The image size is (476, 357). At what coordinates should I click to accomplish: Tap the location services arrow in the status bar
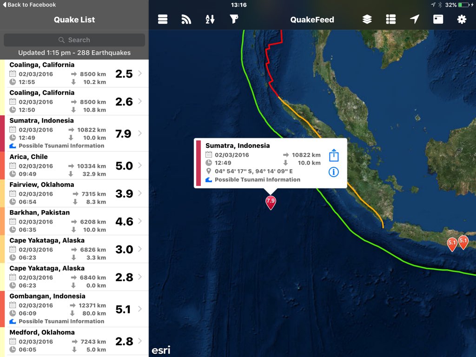tap(433, 5)
